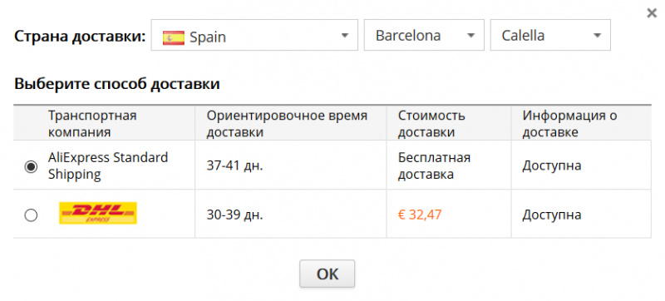Click the 30-39 дн. delivery time cell
This screenshot has width=665, height=301.
coord(235,215)
